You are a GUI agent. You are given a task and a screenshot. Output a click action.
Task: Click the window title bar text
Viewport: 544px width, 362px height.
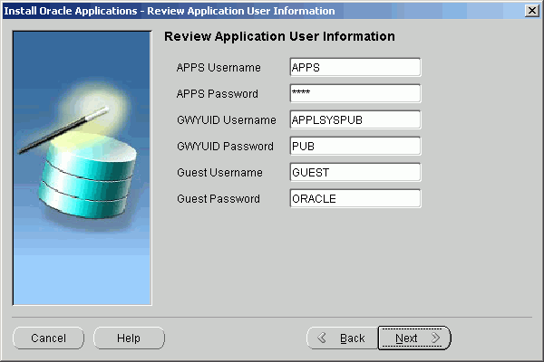point(170,11)
